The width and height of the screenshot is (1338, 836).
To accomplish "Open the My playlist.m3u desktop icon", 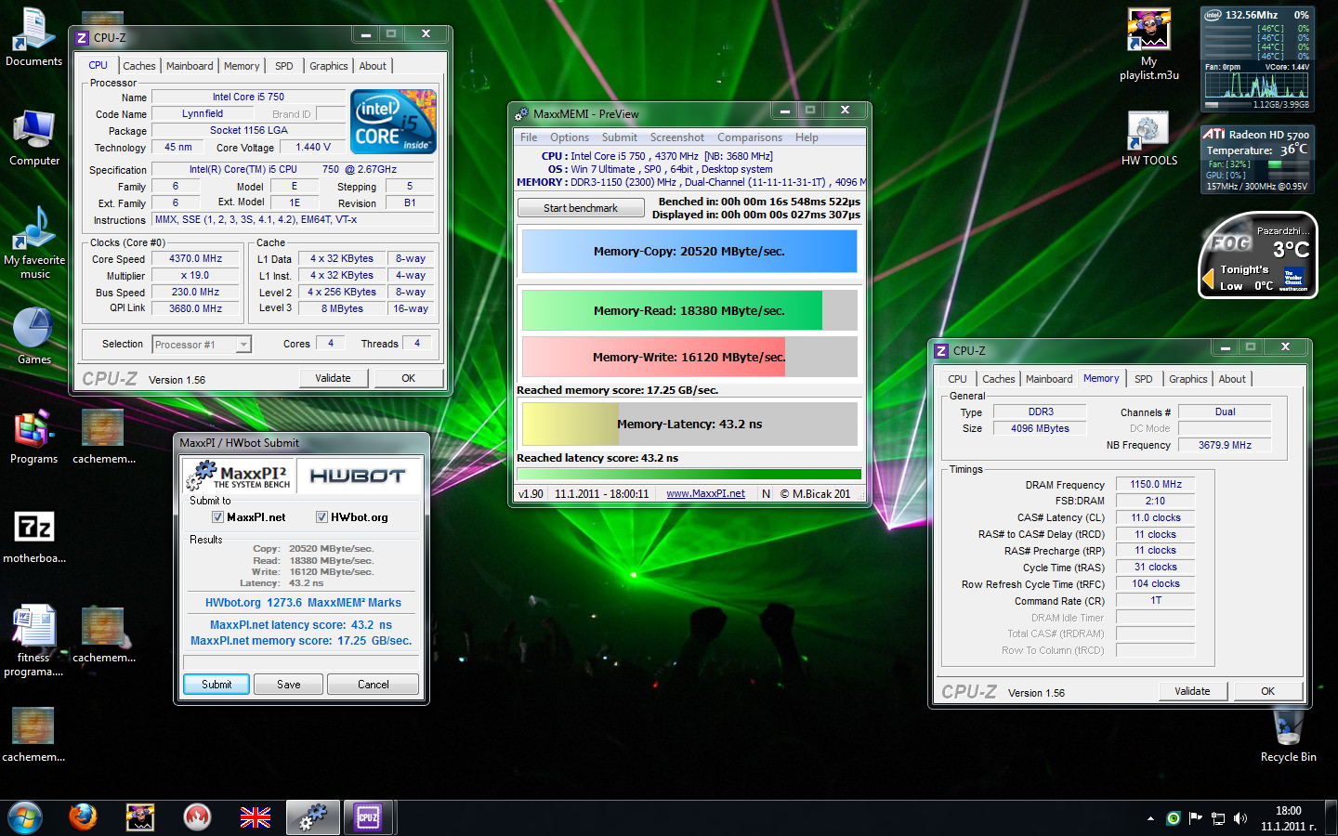I will [1148, 45].
